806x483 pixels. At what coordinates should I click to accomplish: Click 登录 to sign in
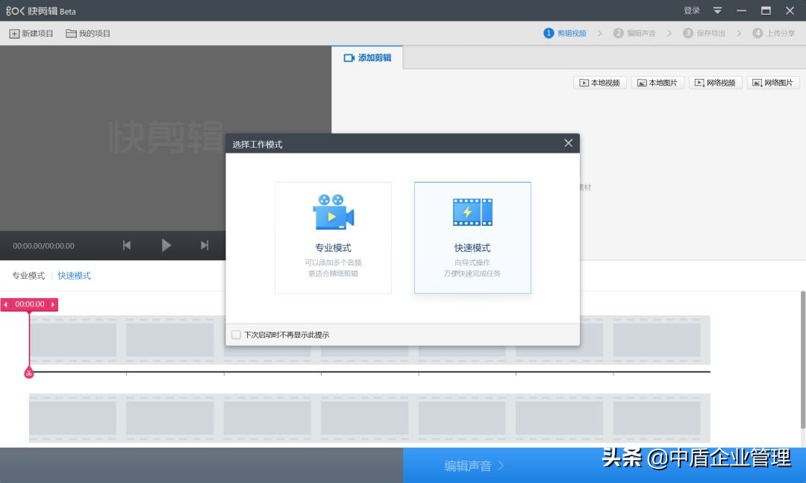[691, 10]
